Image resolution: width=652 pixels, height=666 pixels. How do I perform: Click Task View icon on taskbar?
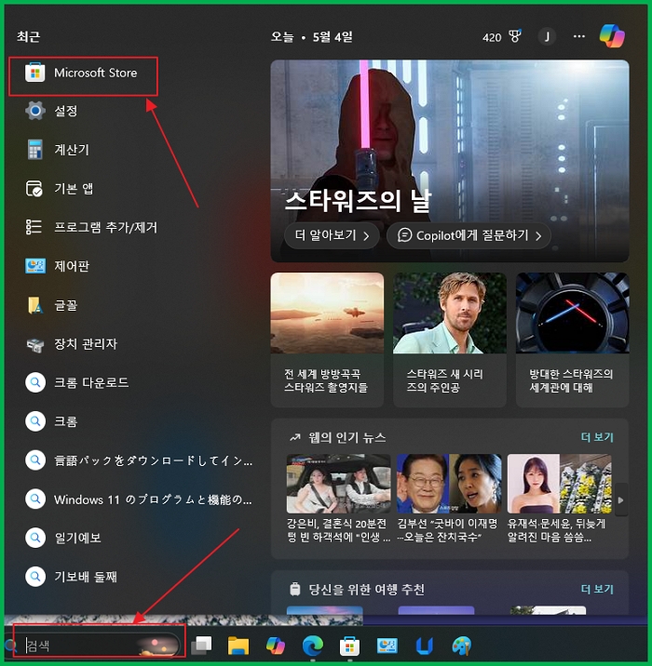pyautogui.click(x=201, y=646)
